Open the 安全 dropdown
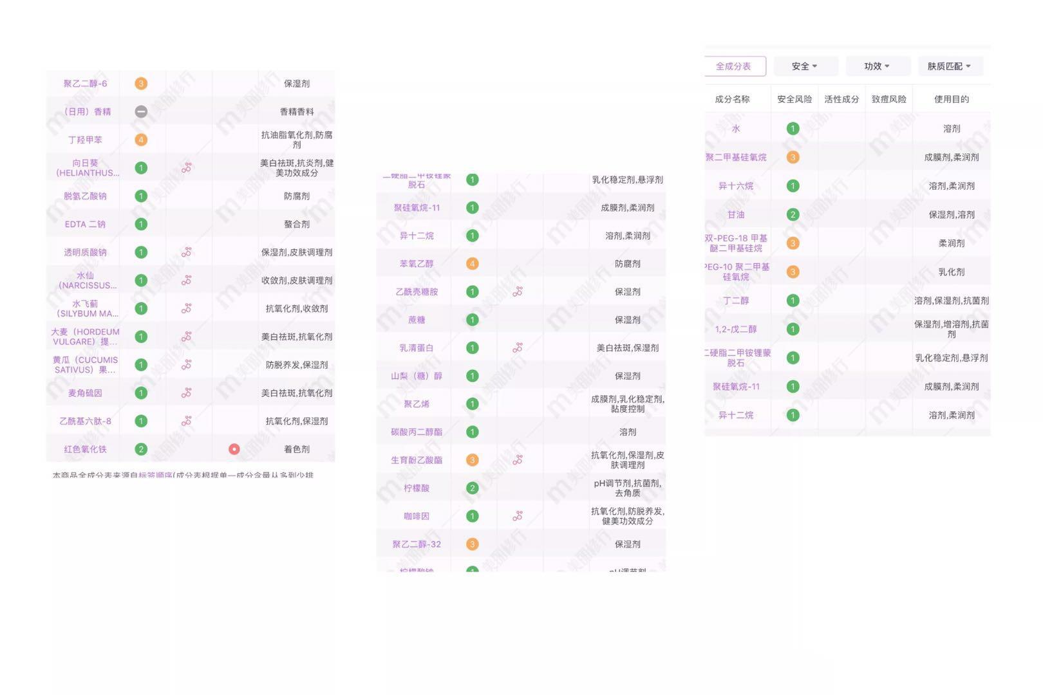 804,66
